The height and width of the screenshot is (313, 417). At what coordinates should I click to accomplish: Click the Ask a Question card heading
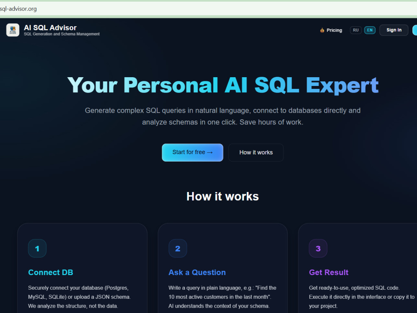coord(197,272)
